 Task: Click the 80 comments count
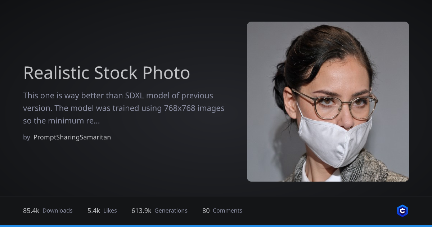pyautogui.click(x=206, y=211)
